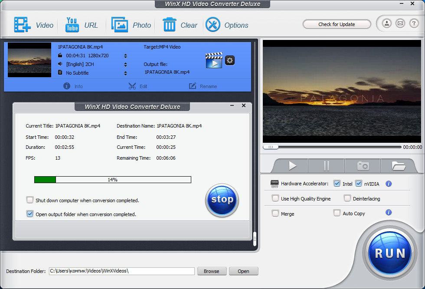
Task: Click the Target:MP4 Video text
Action: pos(162,47)
